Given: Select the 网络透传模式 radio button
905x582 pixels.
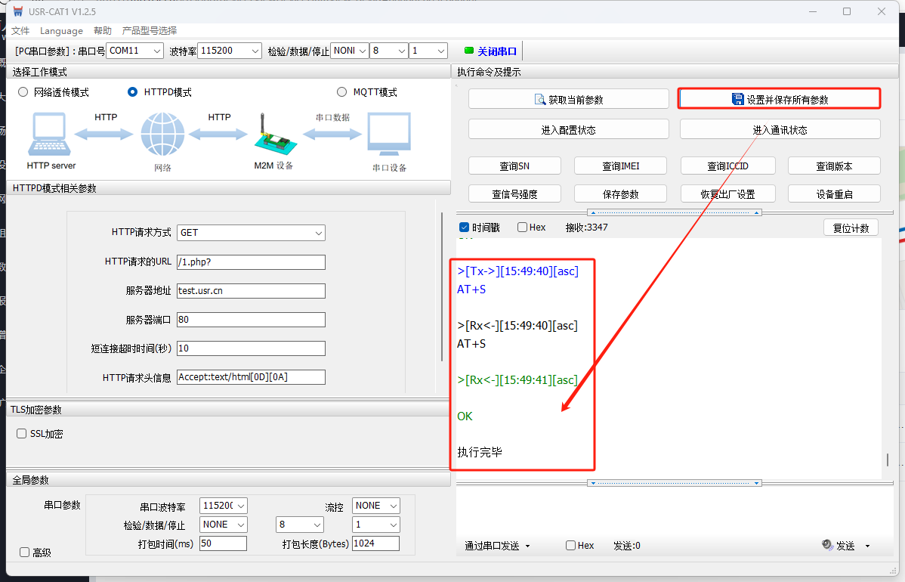Looking at the screenshot, I should click(x=23, y=92).
